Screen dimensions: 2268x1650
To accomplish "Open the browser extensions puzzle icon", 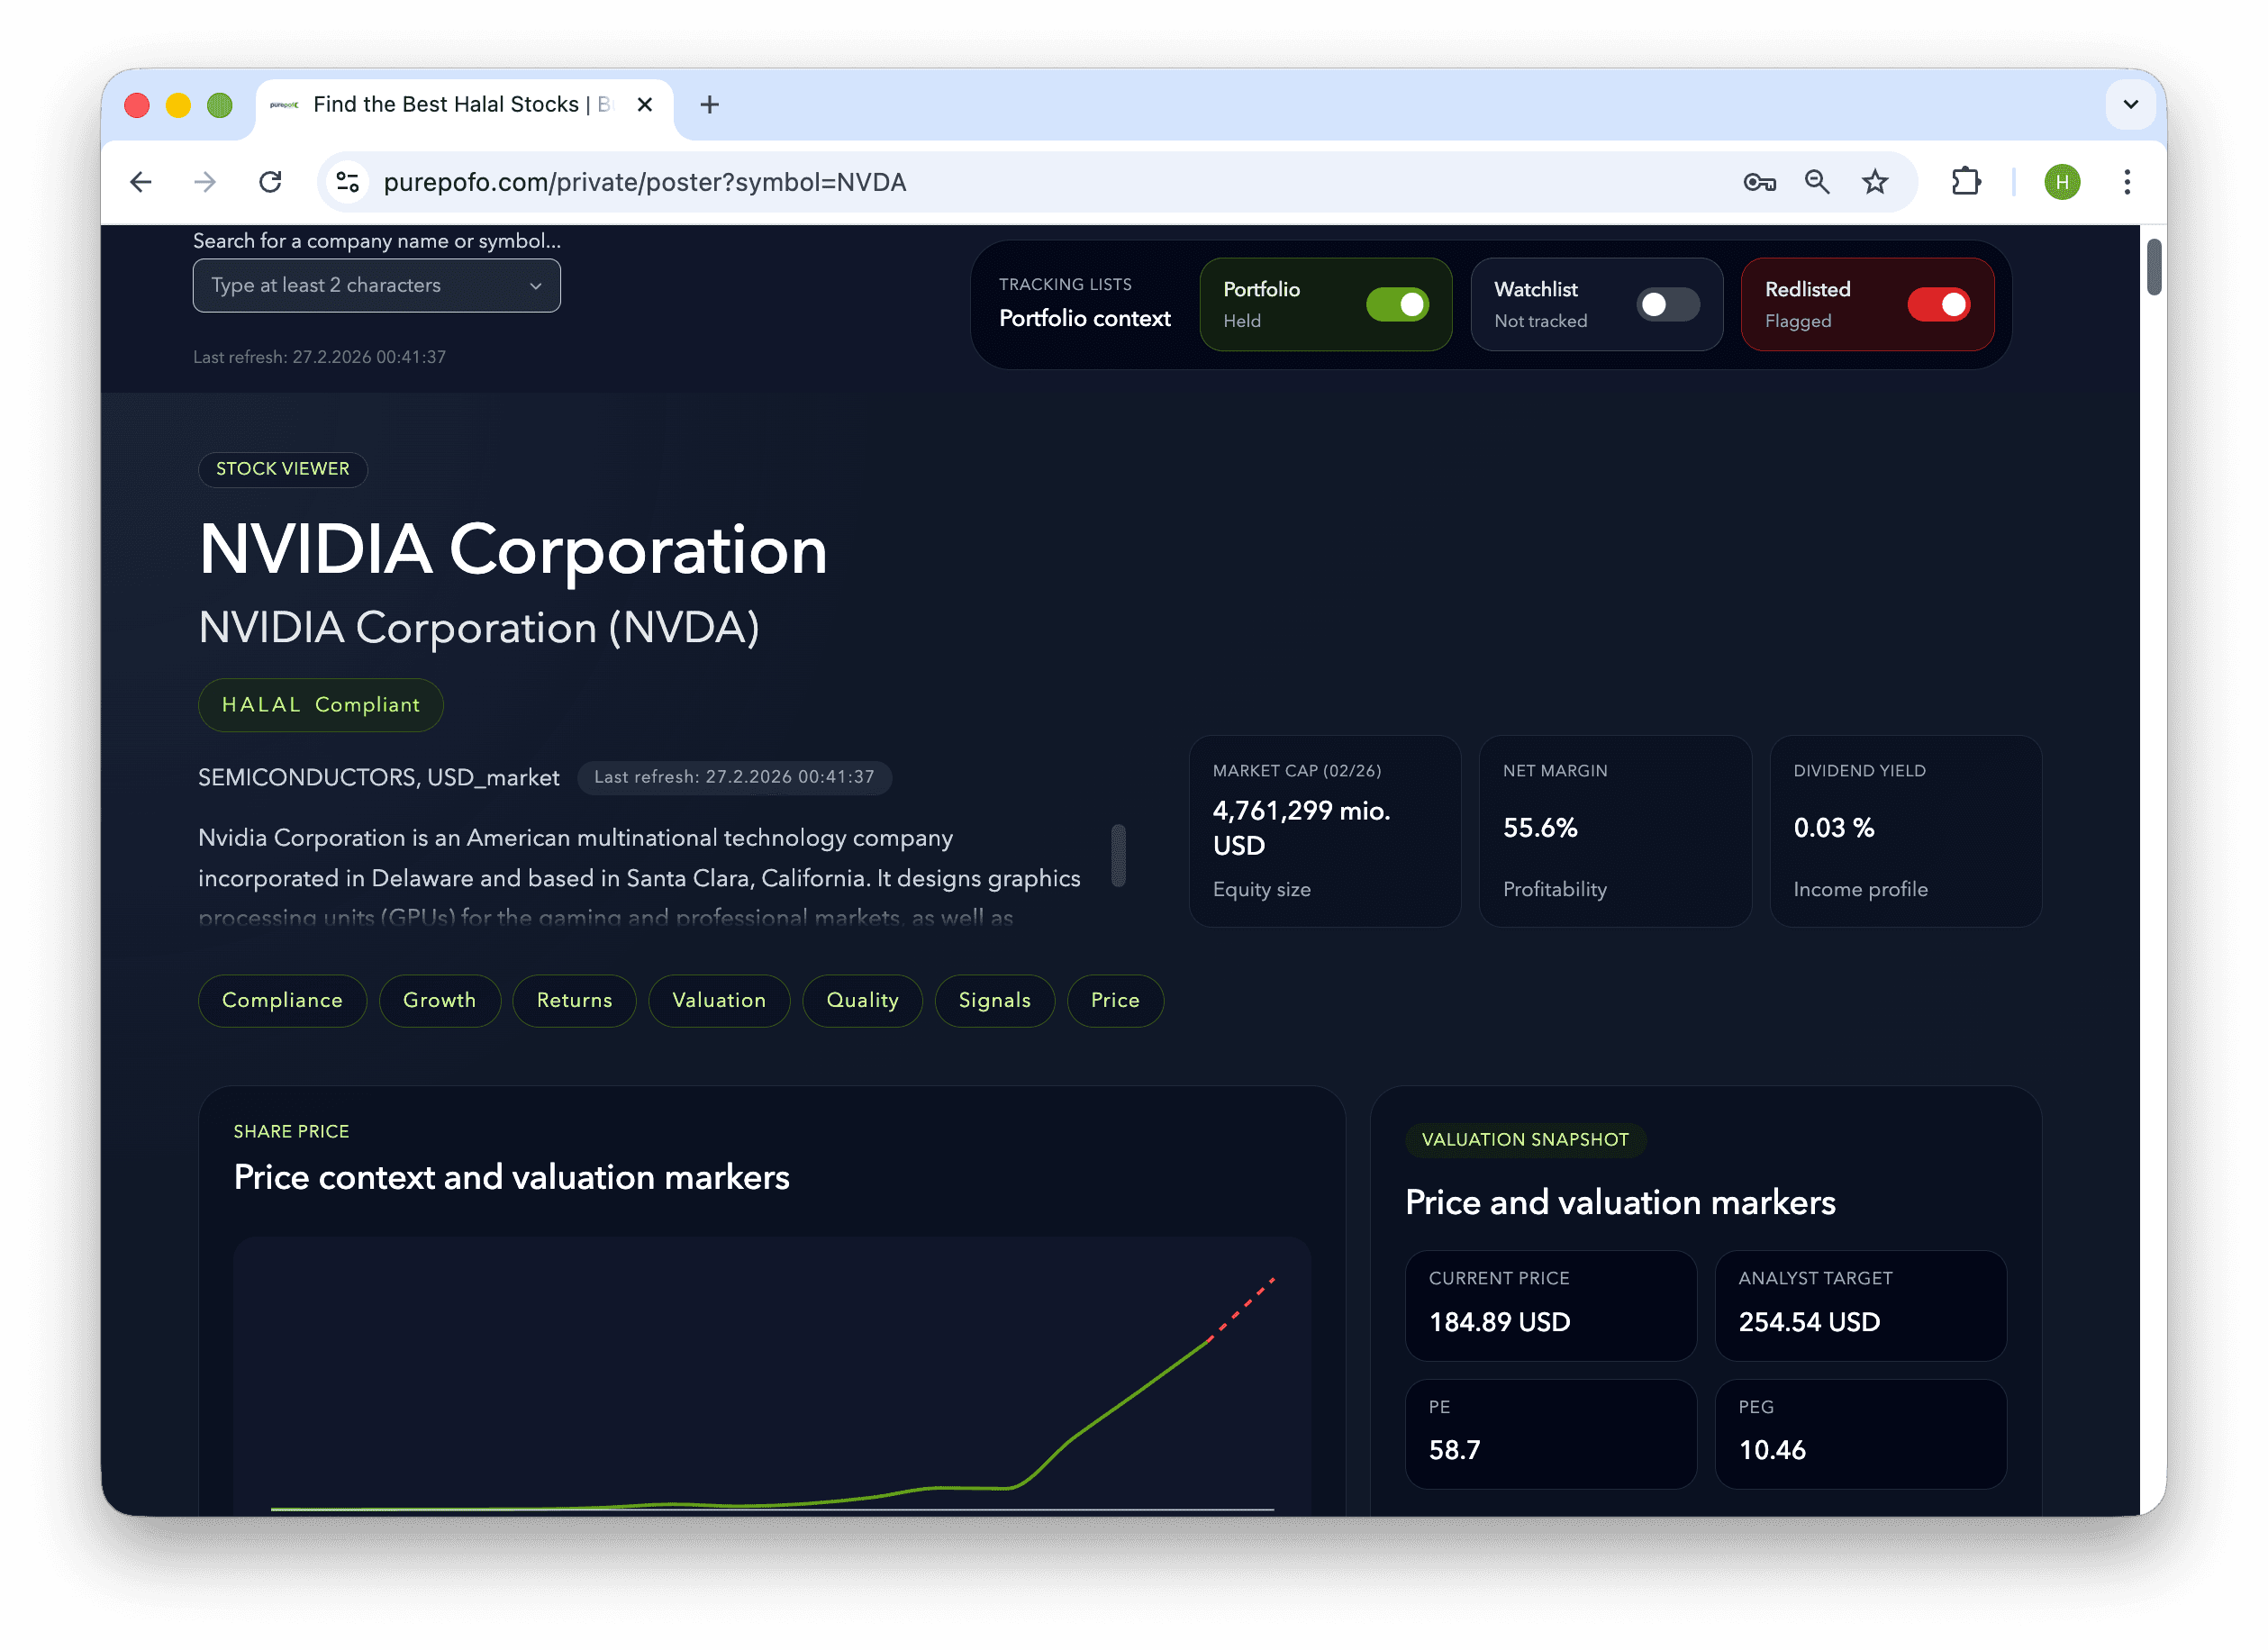I will [1966, 182].
